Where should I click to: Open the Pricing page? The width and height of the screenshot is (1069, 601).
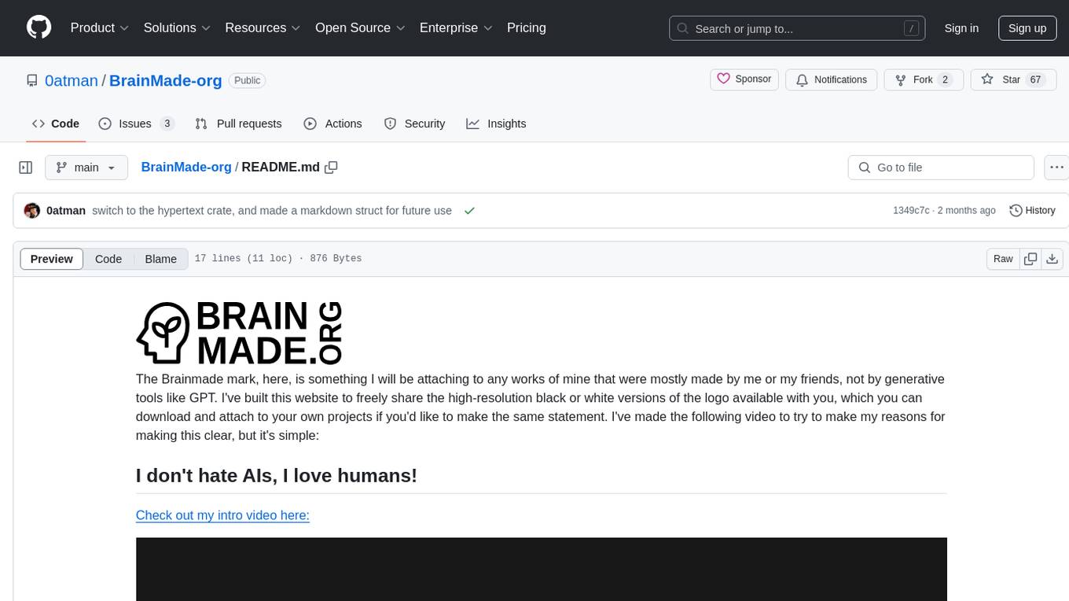[x=527, y=28]
